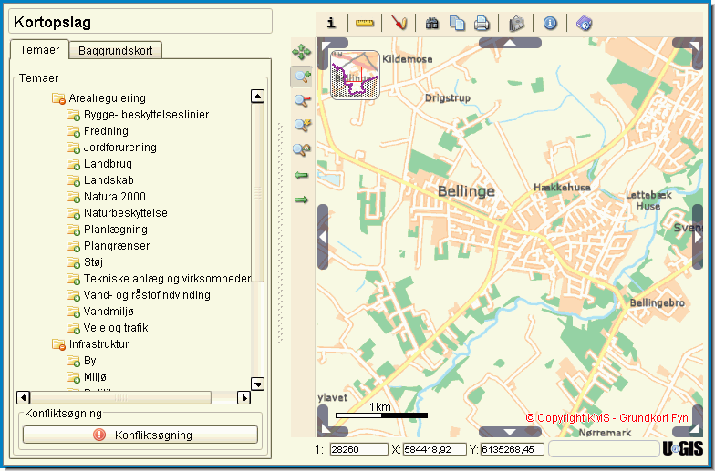Expand the Fredning folder

click(x=73, y=131)
